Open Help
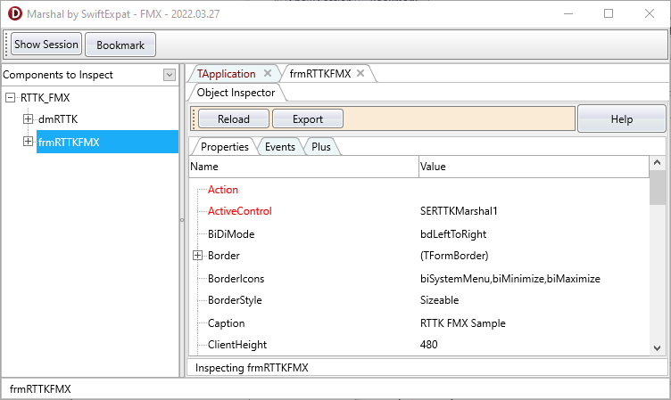Screen dimensions: 671x400 [621, 119]
